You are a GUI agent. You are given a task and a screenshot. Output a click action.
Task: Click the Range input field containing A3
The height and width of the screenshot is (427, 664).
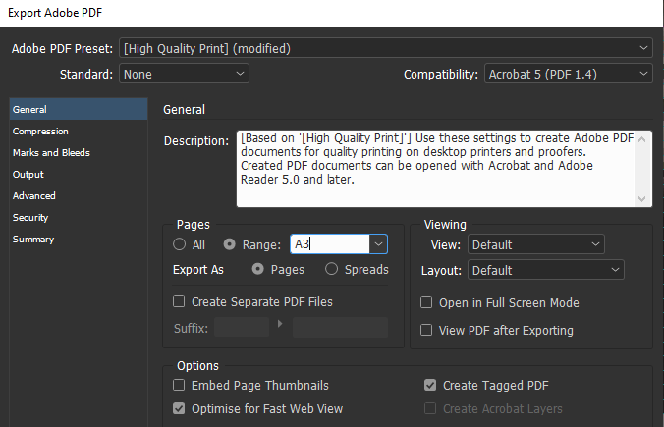330,244
